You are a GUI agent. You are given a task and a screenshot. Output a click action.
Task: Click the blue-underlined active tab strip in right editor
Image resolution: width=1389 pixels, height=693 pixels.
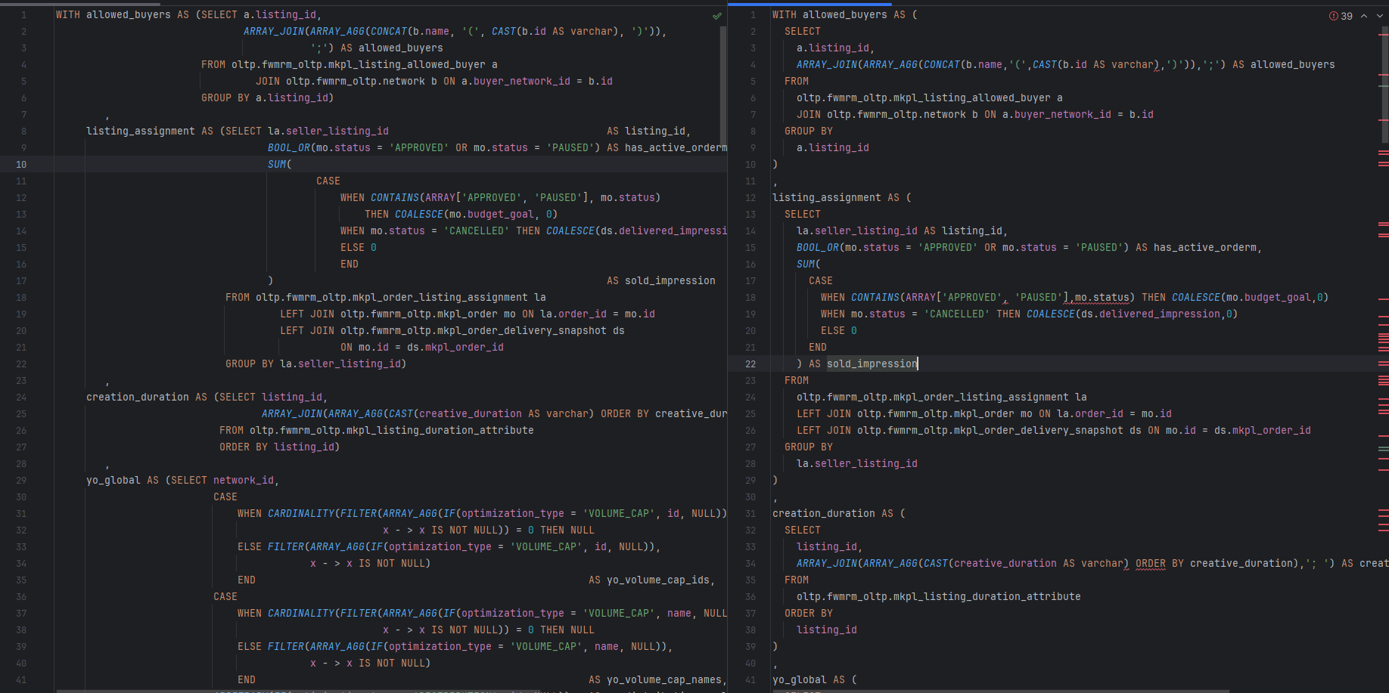pyautogui.click(x=809, y=4)
